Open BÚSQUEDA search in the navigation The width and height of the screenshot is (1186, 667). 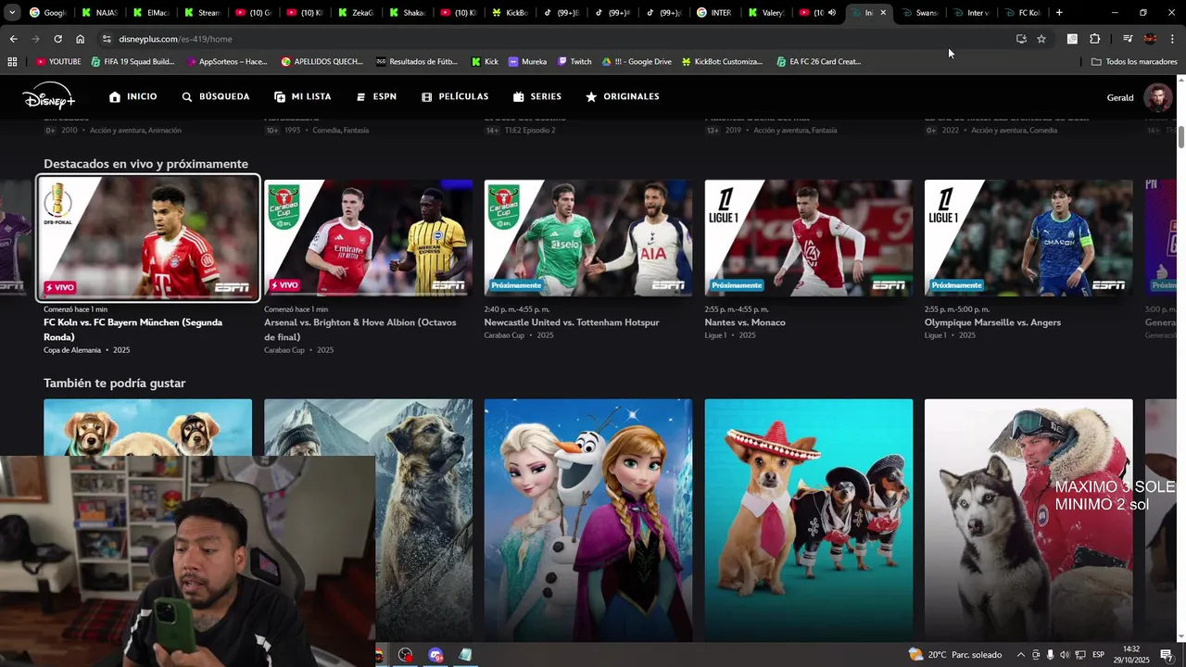point(215,96)
